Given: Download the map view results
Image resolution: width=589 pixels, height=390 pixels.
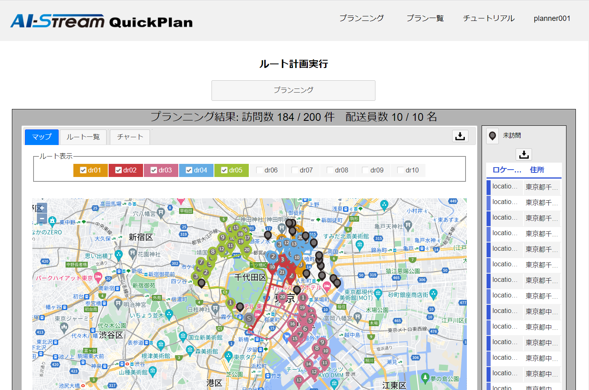Looking at the screenshot, I should 460,136.
